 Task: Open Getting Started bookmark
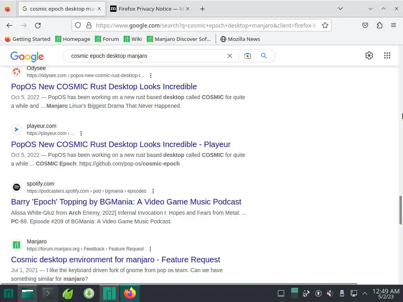coord(28,39)
